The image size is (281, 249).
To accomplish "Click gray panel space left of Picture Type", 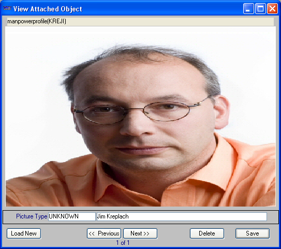I will pyautogui.click(x=9, y=217).
